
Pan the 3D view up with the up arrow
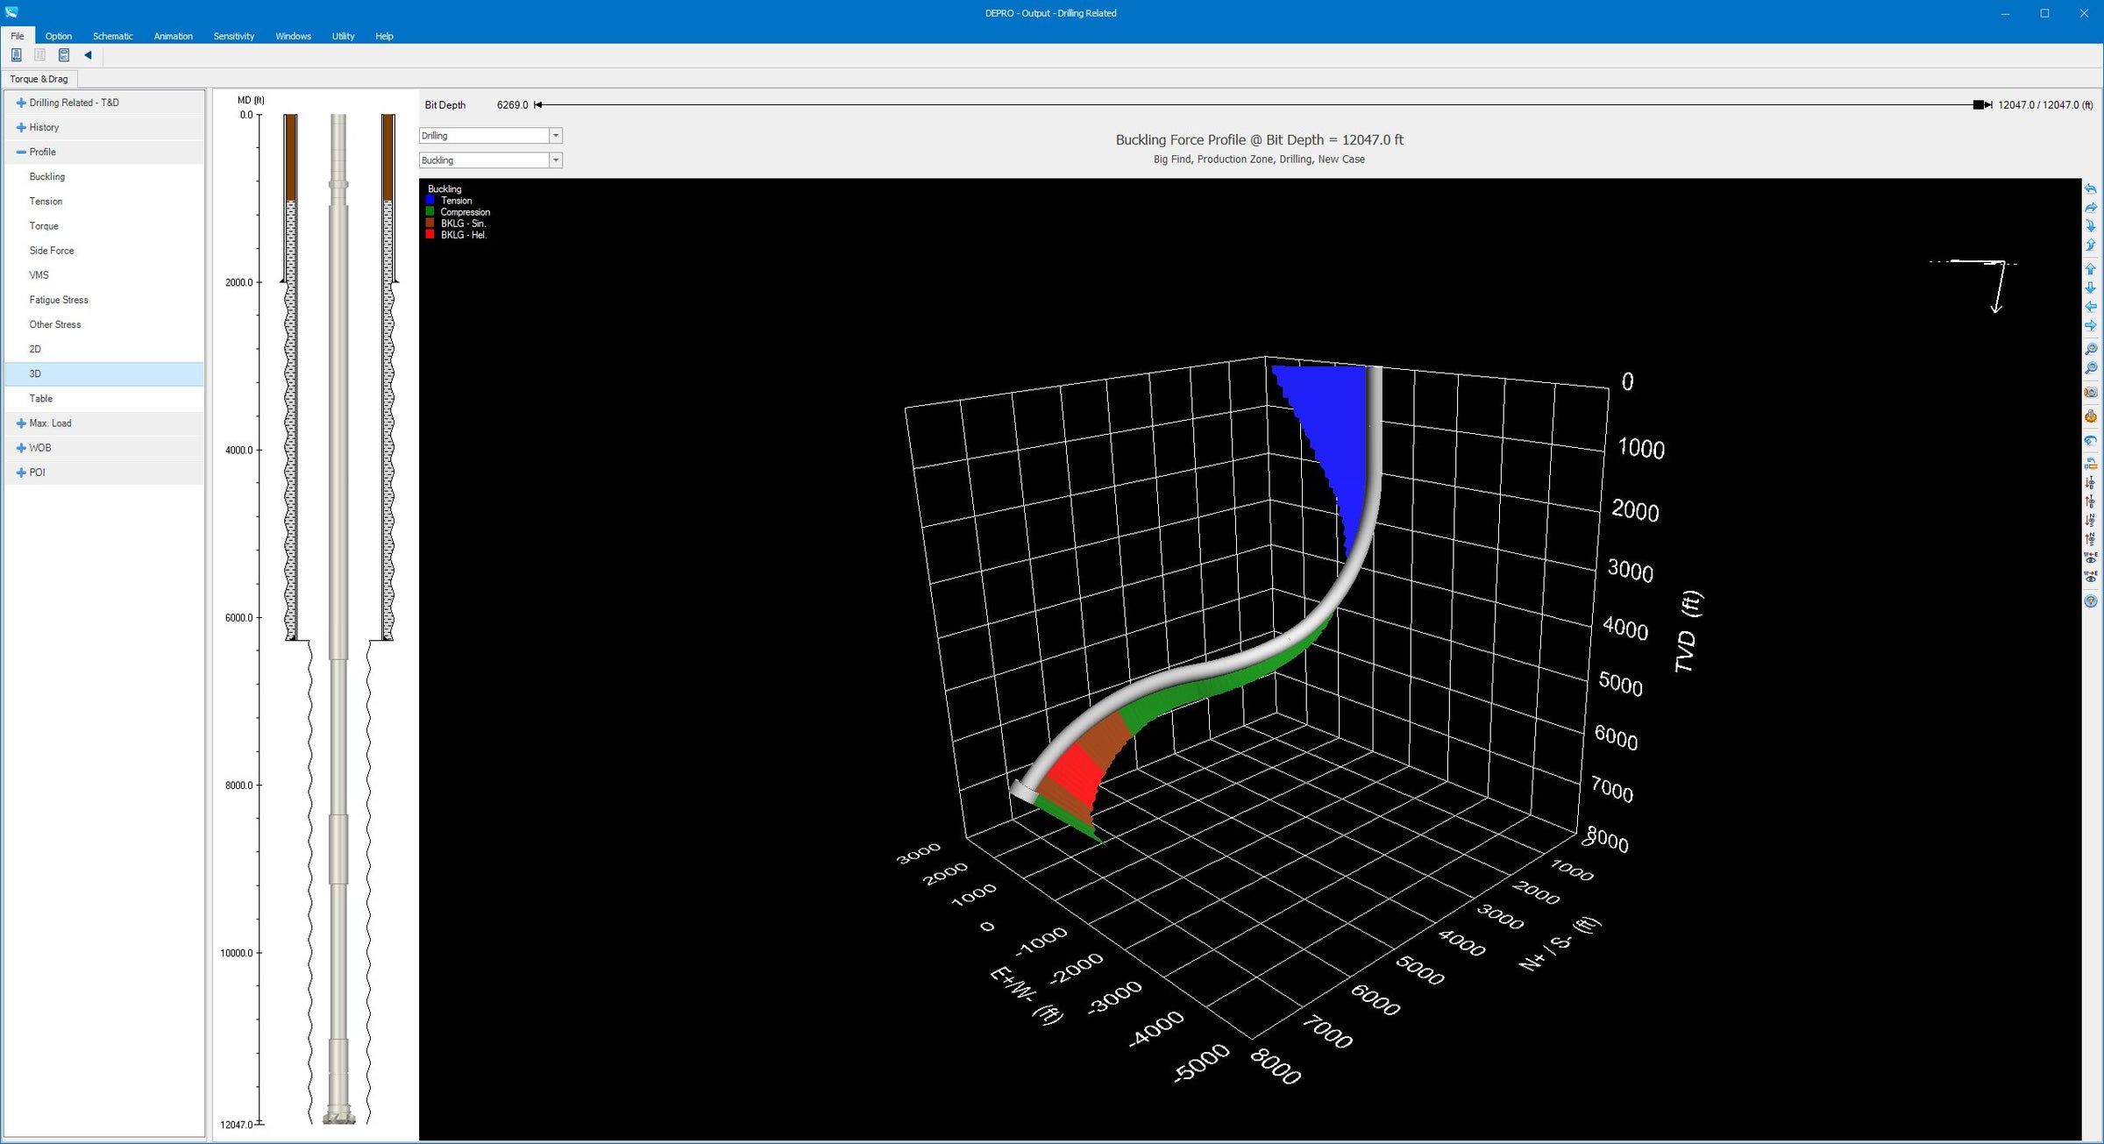coord(2091,269)
